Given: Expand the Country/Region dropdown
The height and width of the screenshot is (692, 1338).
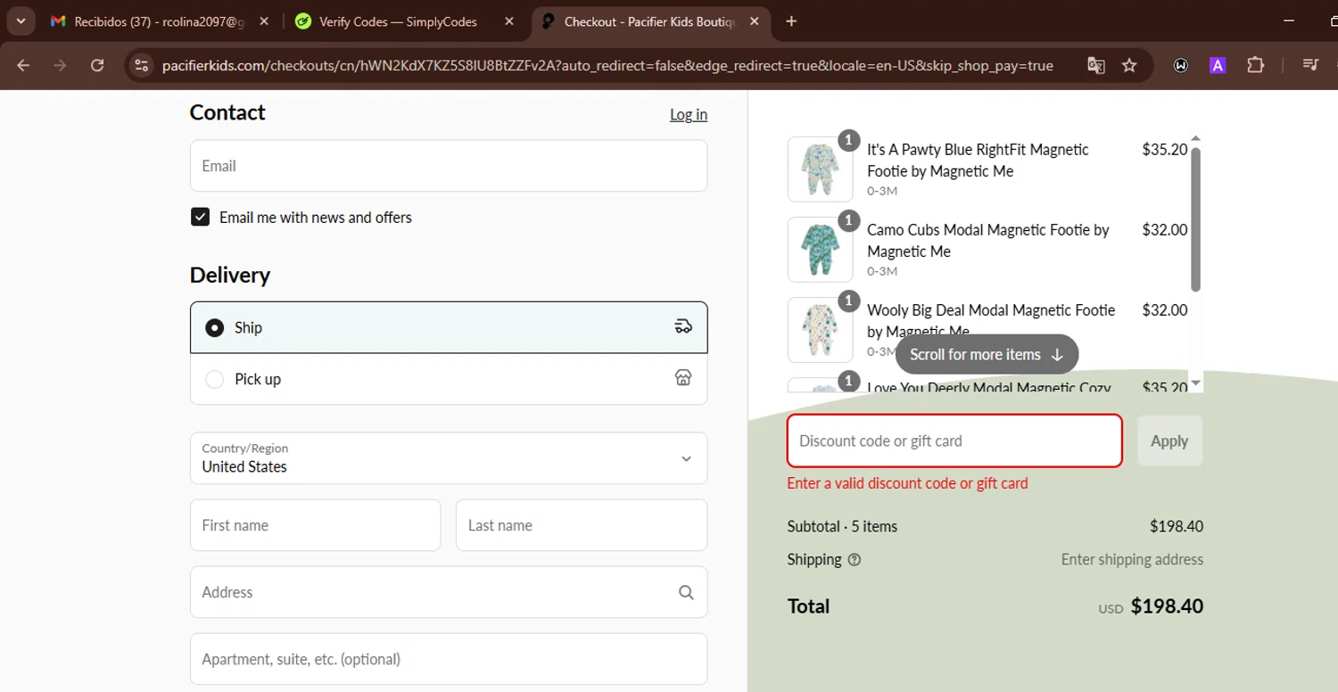Looking at the screenshot, I should [449, 458].
